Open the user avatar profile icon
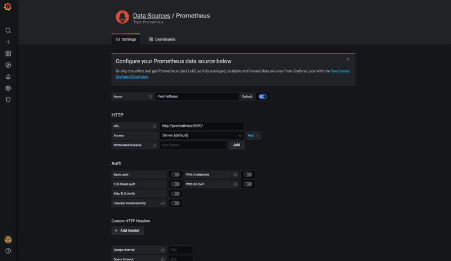Screen dimensions: 451x261 8,240
